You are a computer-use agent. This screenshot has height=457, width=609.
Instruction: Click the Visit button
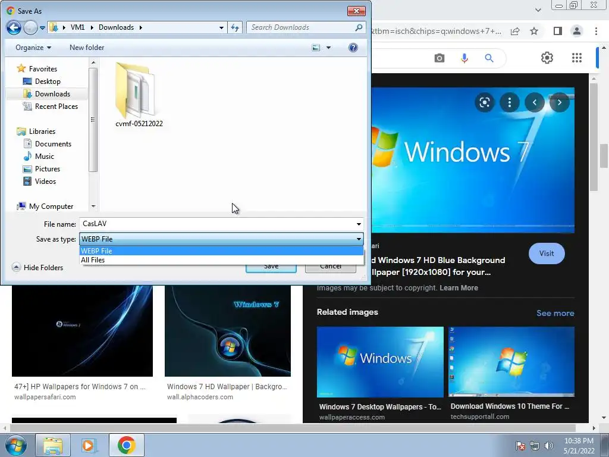(547, 253)
